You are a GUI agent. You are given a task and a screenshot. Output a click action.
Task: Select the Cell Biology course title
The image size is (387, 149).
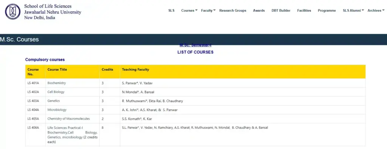tap(56, 92)
